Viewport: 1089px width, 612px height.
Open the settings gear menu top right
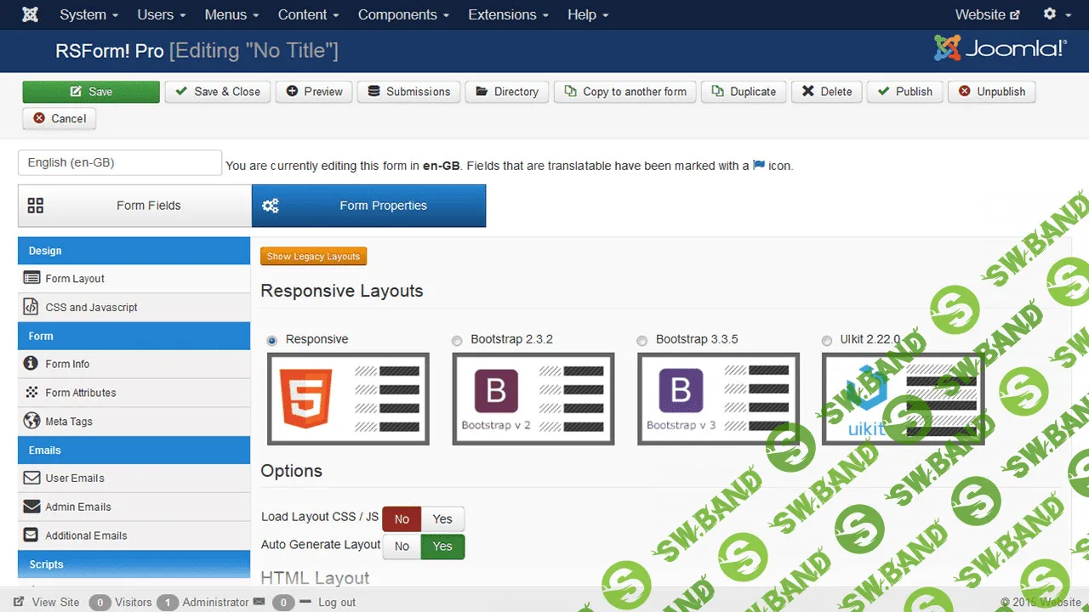1051,14
